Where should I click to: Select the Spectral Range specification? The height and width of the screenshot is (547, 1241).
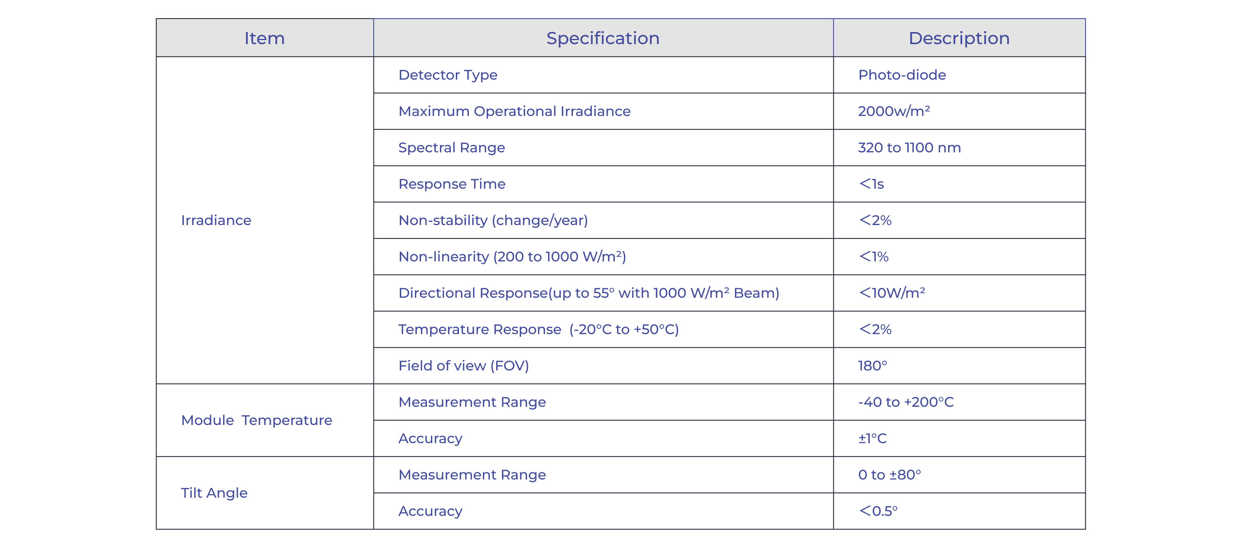(451, 148)
